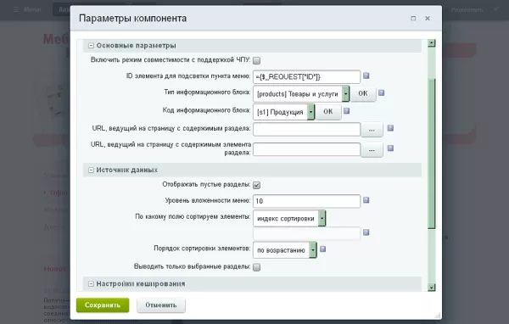This screenshot has width=509, height=324.
Task: Browse for section content page URL
Action: pyautogui.click(x=372, y=130)
